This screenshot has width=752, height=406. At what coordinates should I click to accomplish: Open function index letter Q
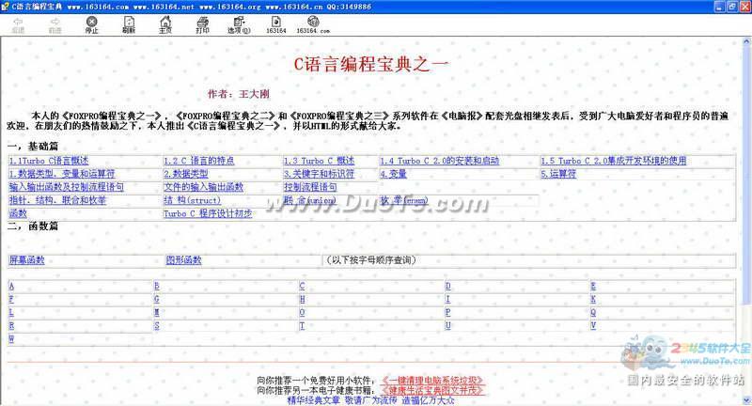pos(593,313)
